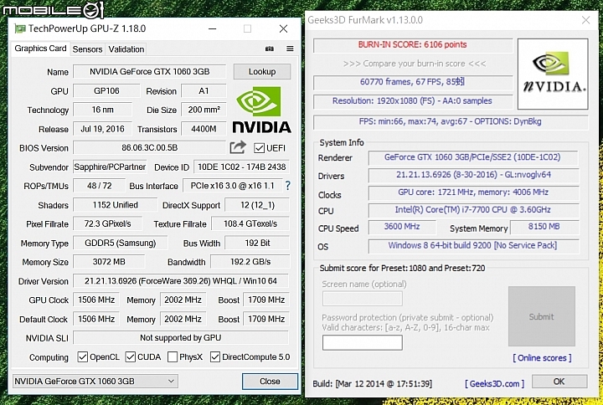Viewport: 603px width, 405px height.
Task: Click the Bus Width value 192 Bit
Action: pos(257,243)
